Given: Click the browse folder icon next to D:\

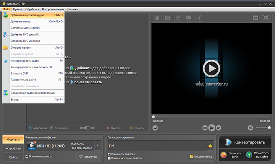Looking at the screenshot, I should (x=210, y=146).
